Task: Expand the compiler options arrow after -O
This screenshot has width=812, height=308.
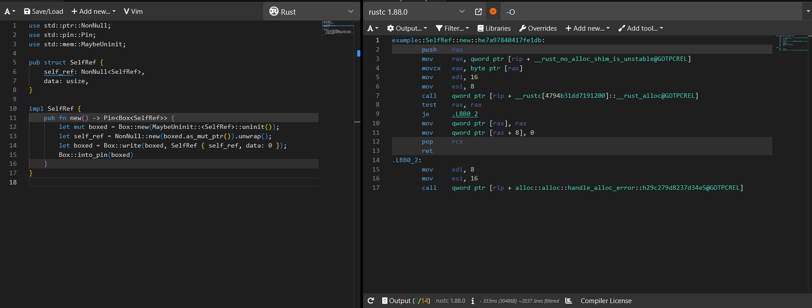Action: [x=808, y=12]
